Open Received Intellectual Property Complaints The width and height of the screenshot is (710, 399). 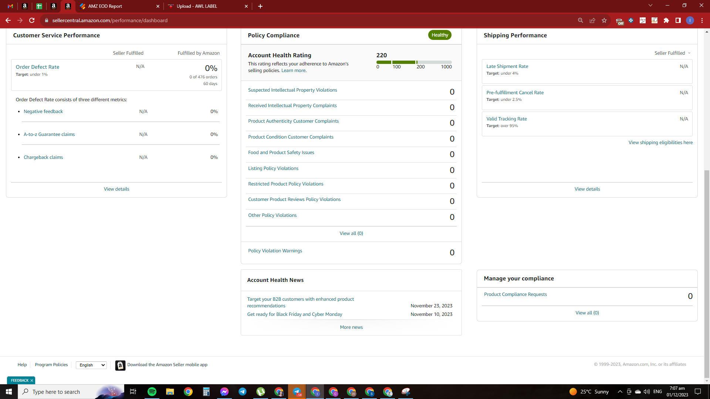[293, 106]
